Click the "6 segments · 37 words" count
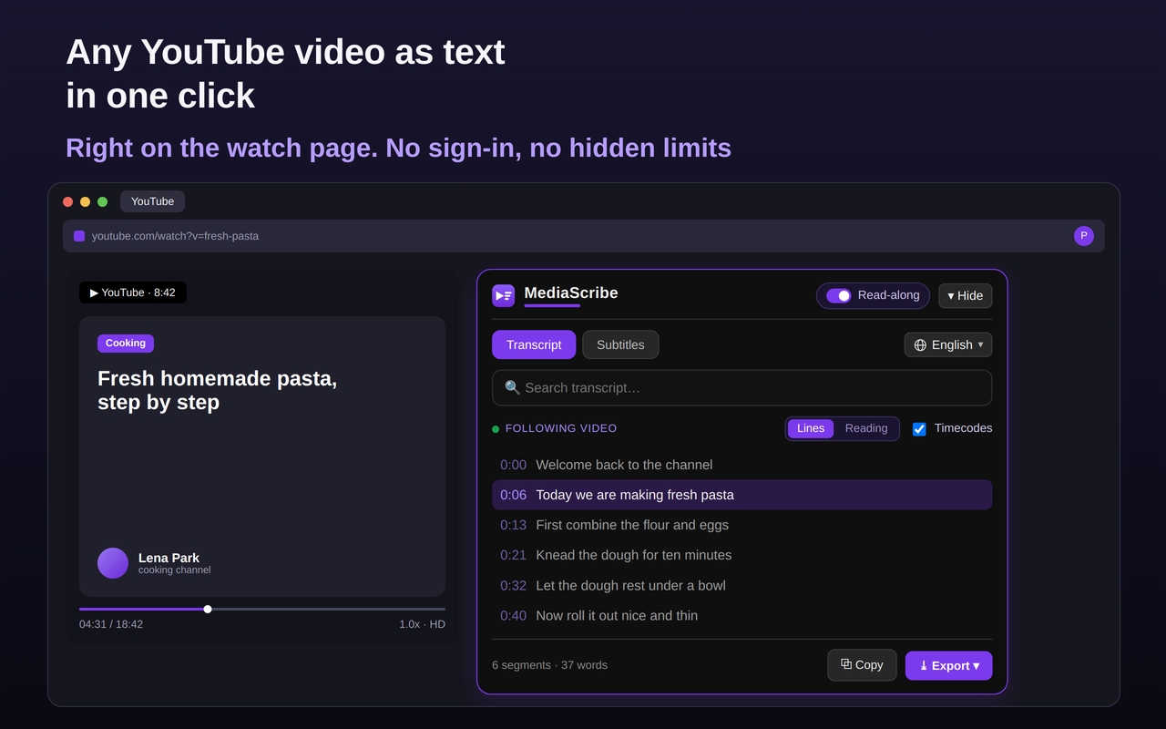The width and height of the screenshot is (1166, 729). [x=549, y=665]
